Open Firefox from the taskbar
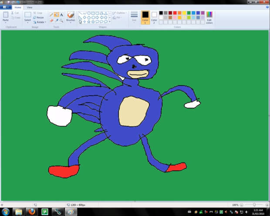270x216 pixels. pos(32,212)
